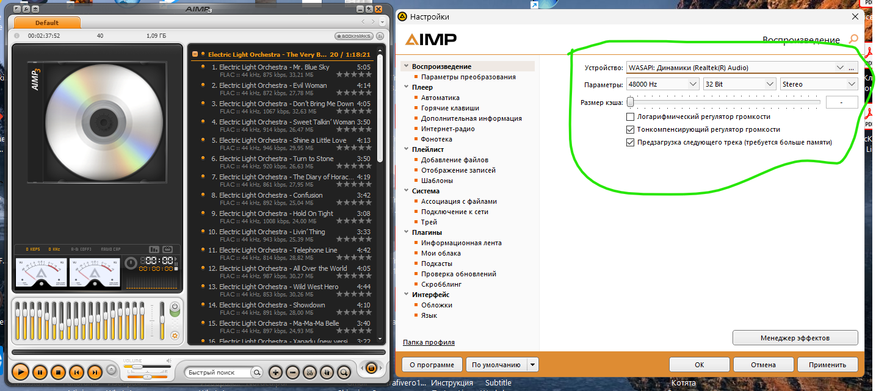Image resolution: width=876 pixels, height=391 pixels.
Task: Click OK in the settings dialog
Action: 700,365
